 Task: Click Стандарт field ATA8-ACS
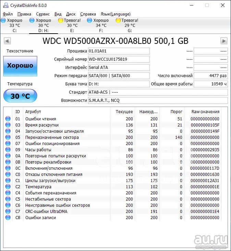158,92
